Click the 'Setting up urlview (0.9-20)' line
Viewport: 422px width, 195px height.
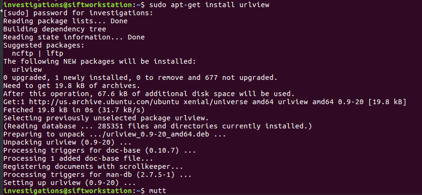pos(70,183)
